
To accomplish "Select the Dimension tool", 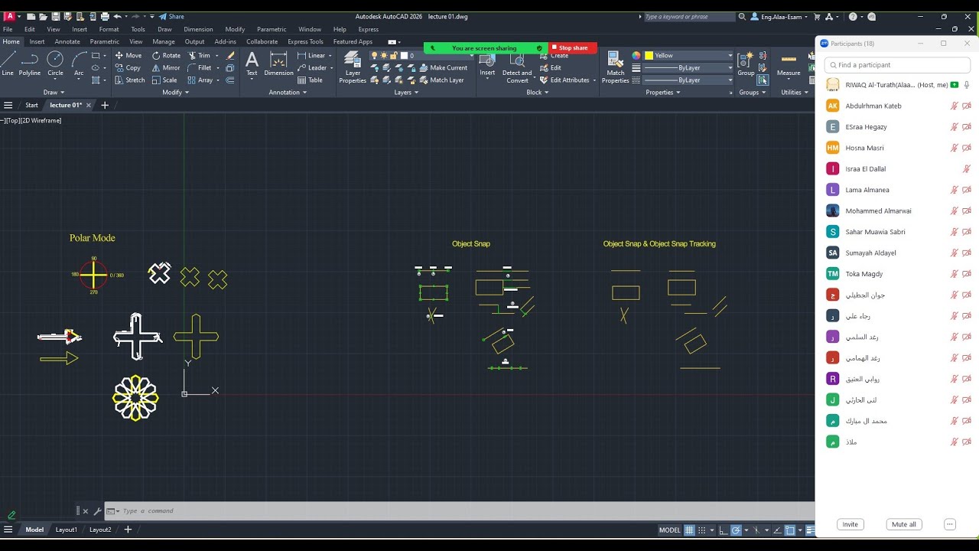I will tap(278, 64).
